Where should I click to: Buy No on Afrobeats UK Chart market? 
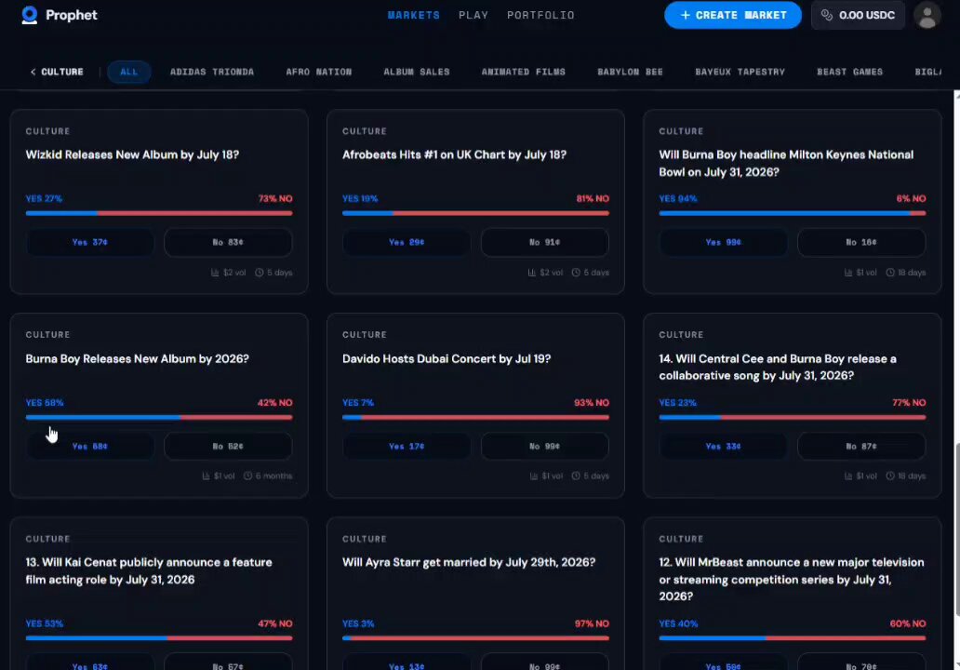click(x=545, y=243)
